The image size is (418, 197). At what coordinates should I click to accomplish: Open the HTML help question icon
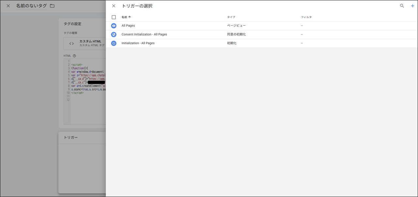click(74, 56)
